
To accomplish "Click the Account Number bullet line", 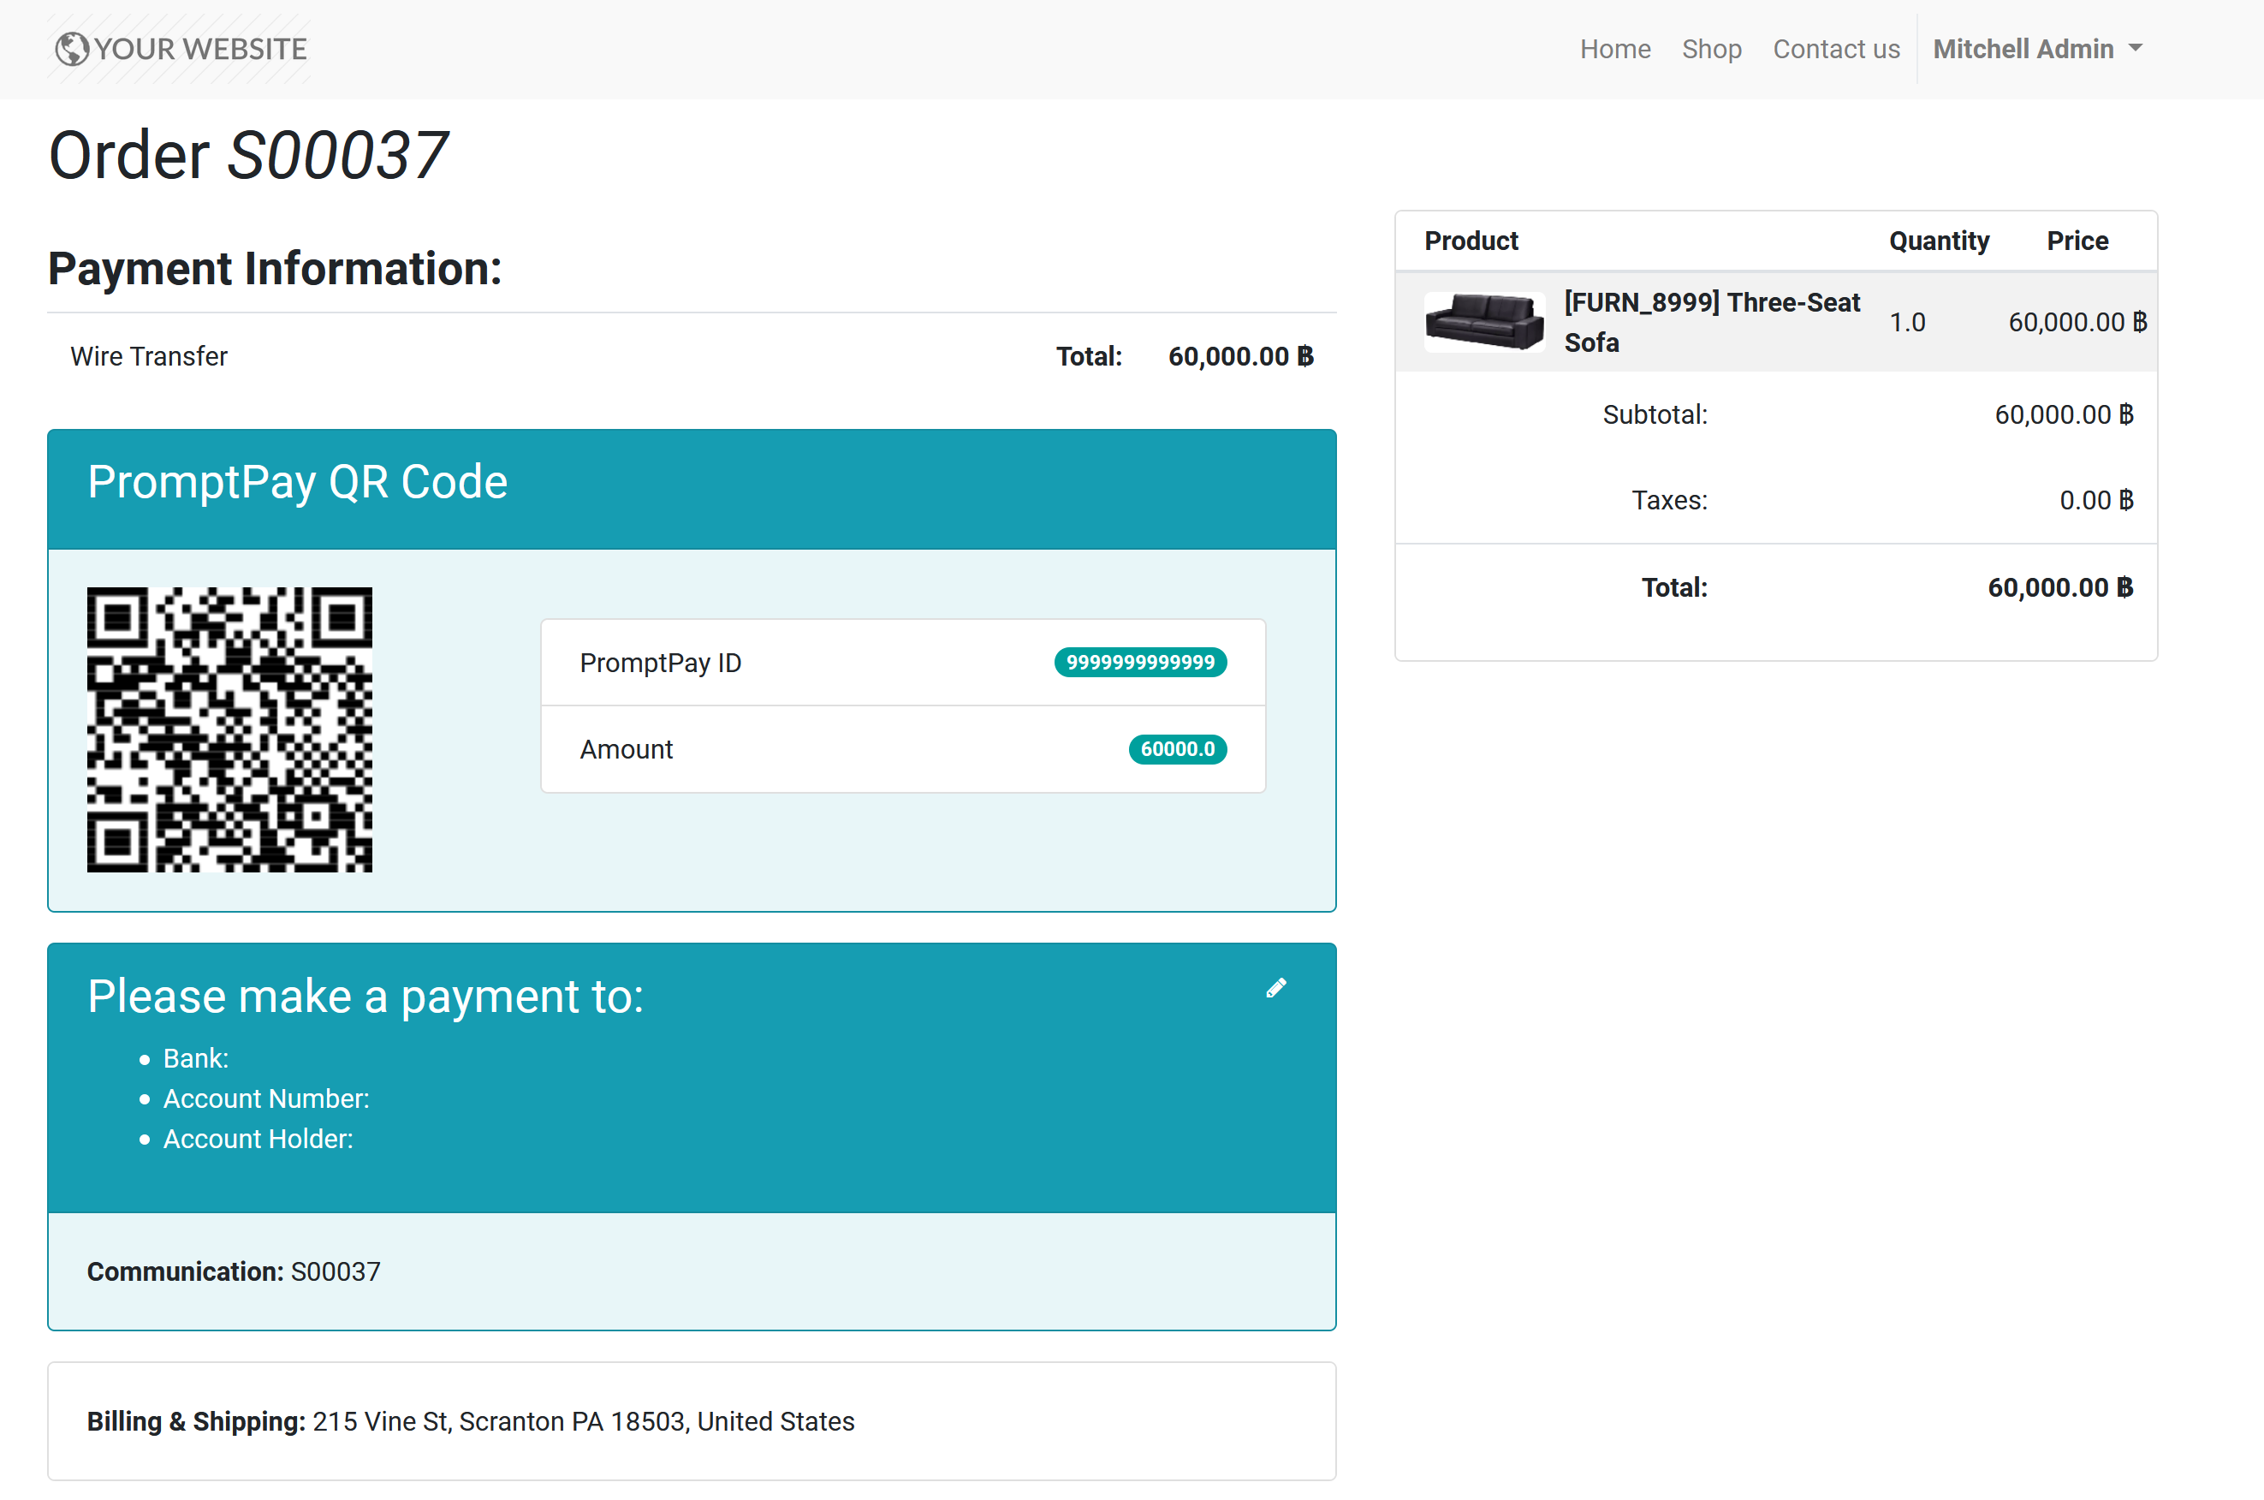I will [266, 1098].
